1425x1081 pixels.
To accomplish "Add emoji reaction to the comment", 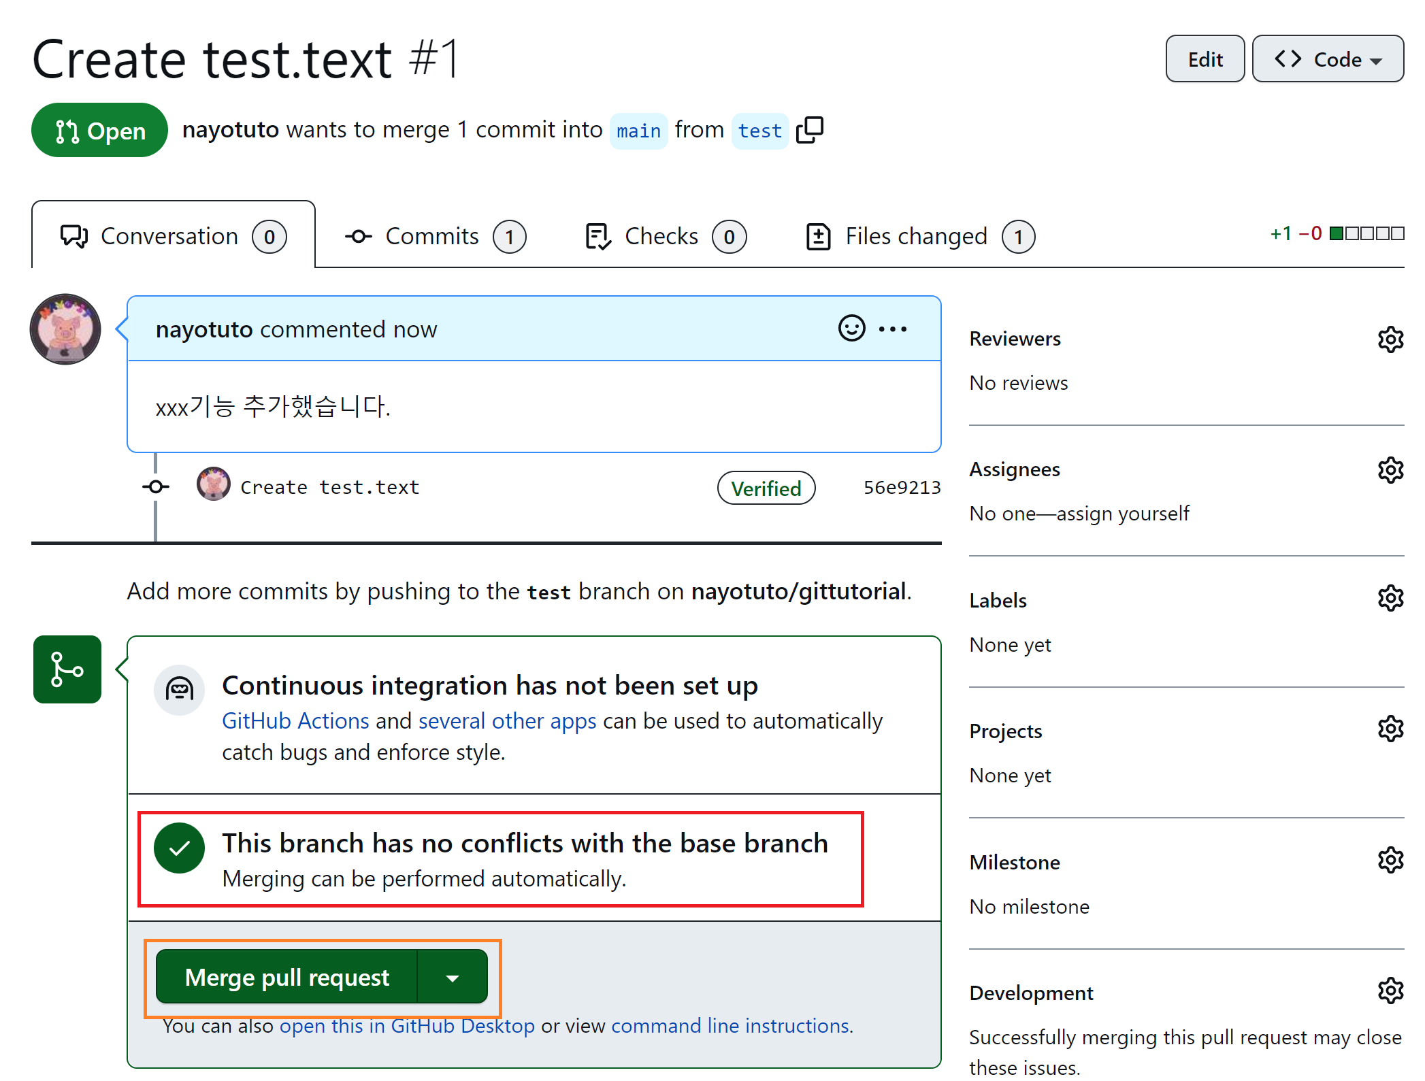I will [851, 329].
